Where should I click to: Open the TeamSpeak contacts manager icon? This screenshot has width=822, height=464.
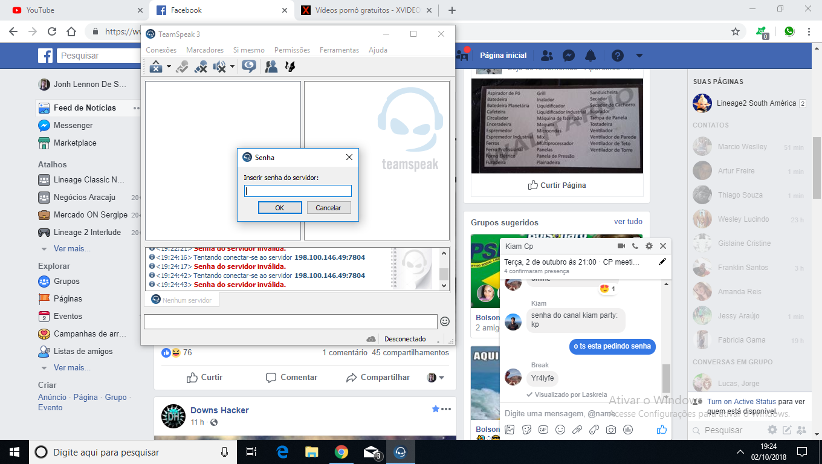(x=271, y=66)
